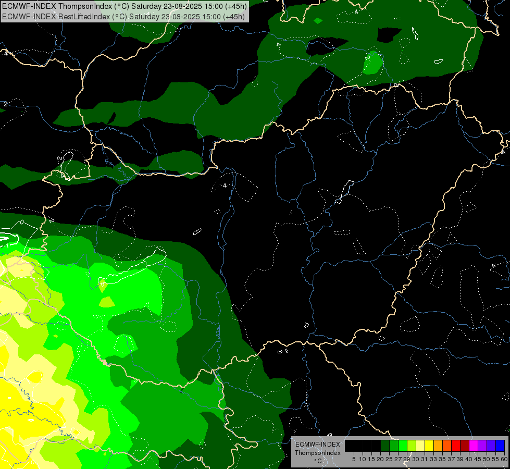The image size is (510, 469).
Task: Select the purple 45-50 legend swatch
Action: (x=482, y=446)
